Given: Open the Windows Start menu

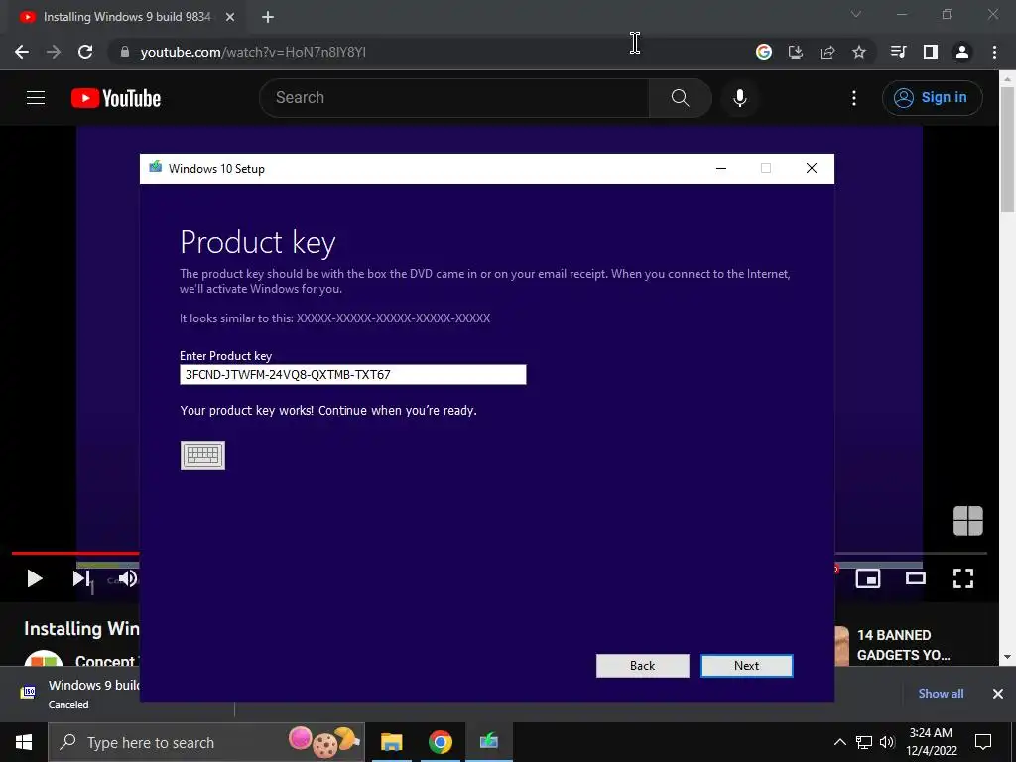Looking at the screenshot, I should (24, 742).
